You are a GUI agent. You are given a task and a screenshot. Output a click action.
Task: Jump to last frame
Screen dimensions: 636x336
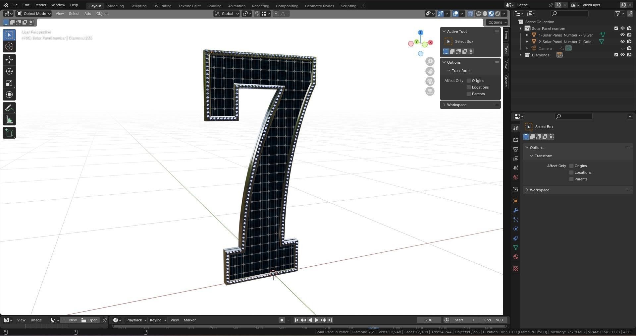(330, 320)
